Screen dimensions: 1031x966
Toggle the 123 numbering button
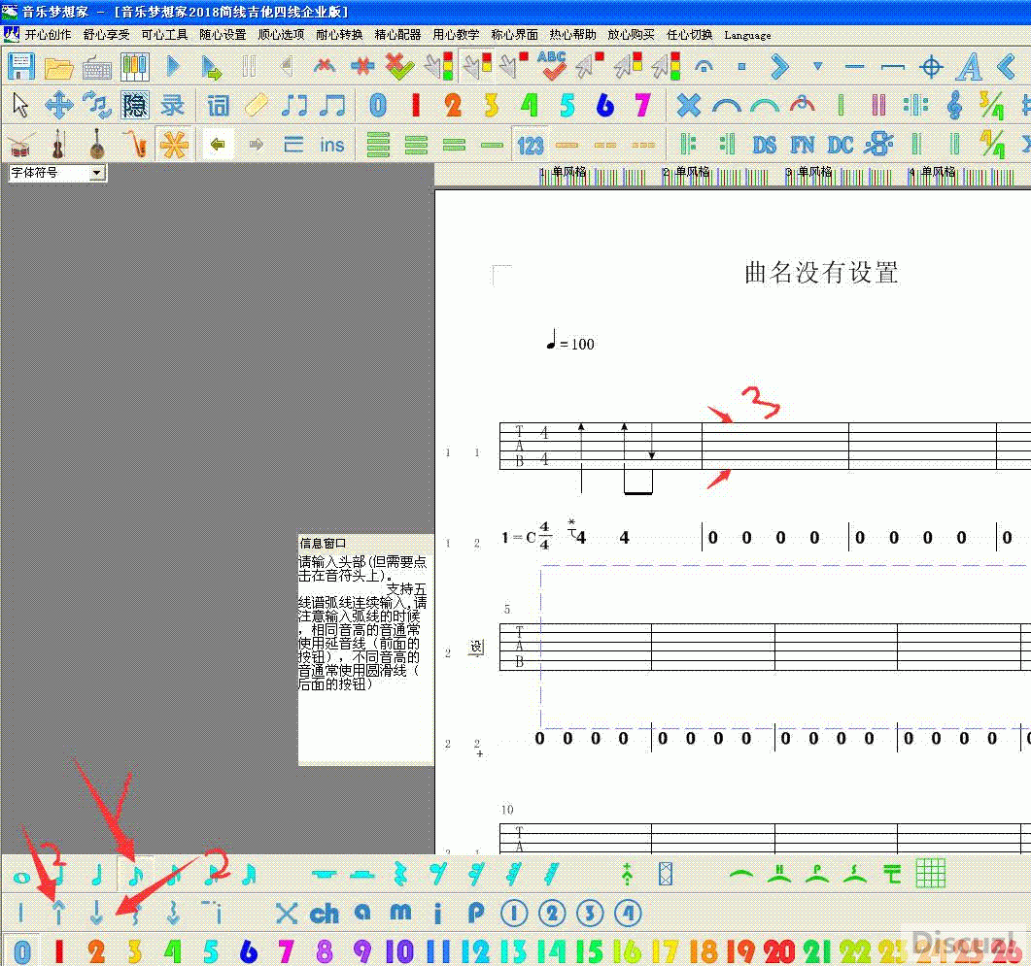coord(531,145)
